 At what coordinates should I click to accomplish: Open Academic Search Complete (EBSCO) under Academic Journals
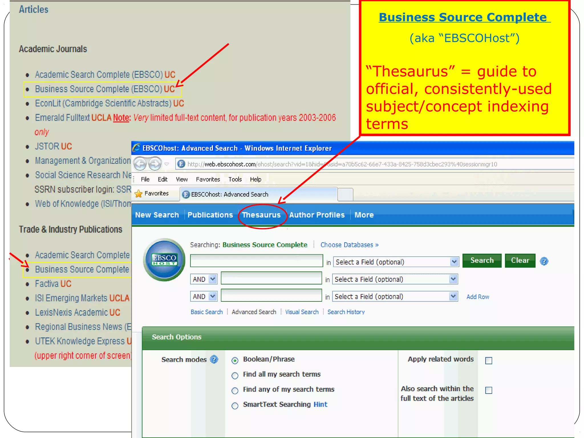point(99,75)
